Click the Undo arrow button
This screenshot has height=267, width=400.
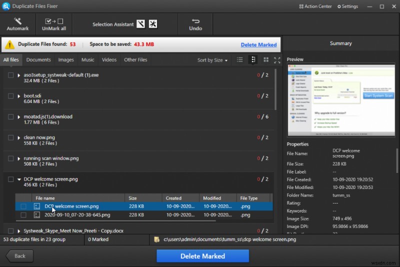click(195, 24)
